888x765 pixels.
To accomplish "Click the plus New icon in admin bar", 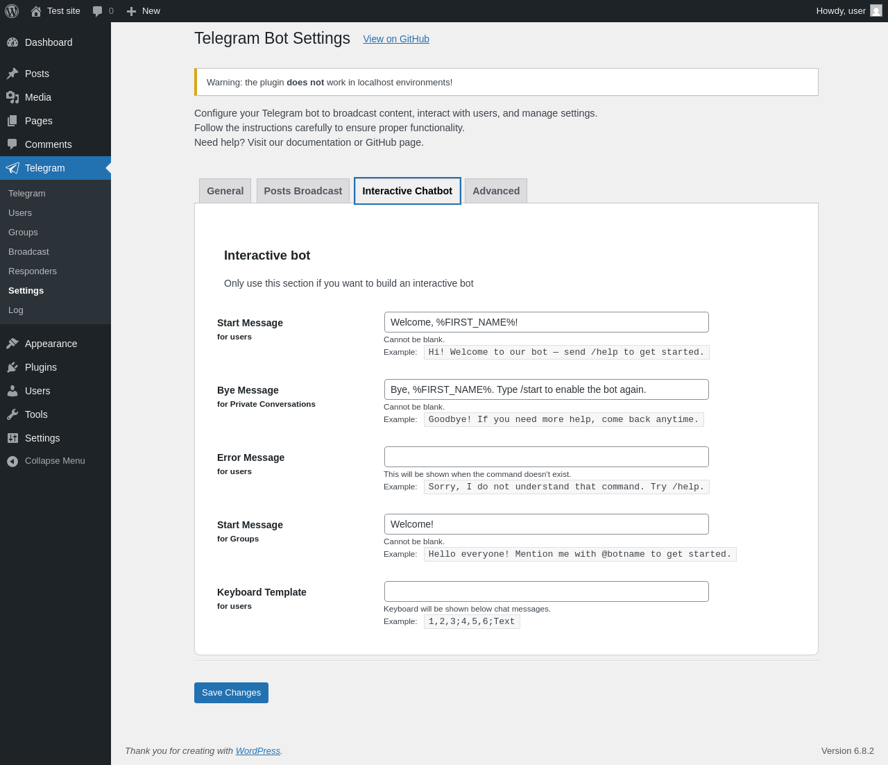I will point(131,11).
